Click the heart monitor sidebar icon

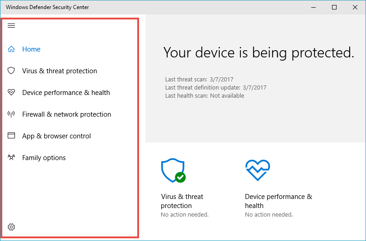tap(11, 92)
